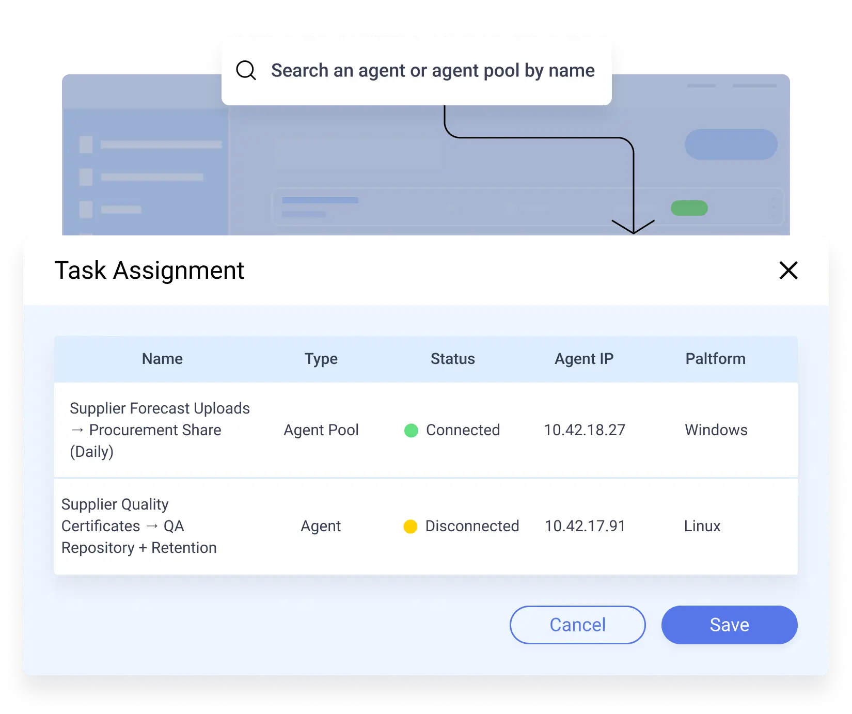
Task: Click the yellow Disconnected status dot
Action: (411, 526)
